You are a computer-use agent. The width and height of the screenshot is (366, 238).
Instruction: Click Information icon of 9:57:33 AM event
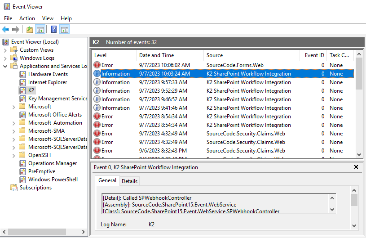97,82
